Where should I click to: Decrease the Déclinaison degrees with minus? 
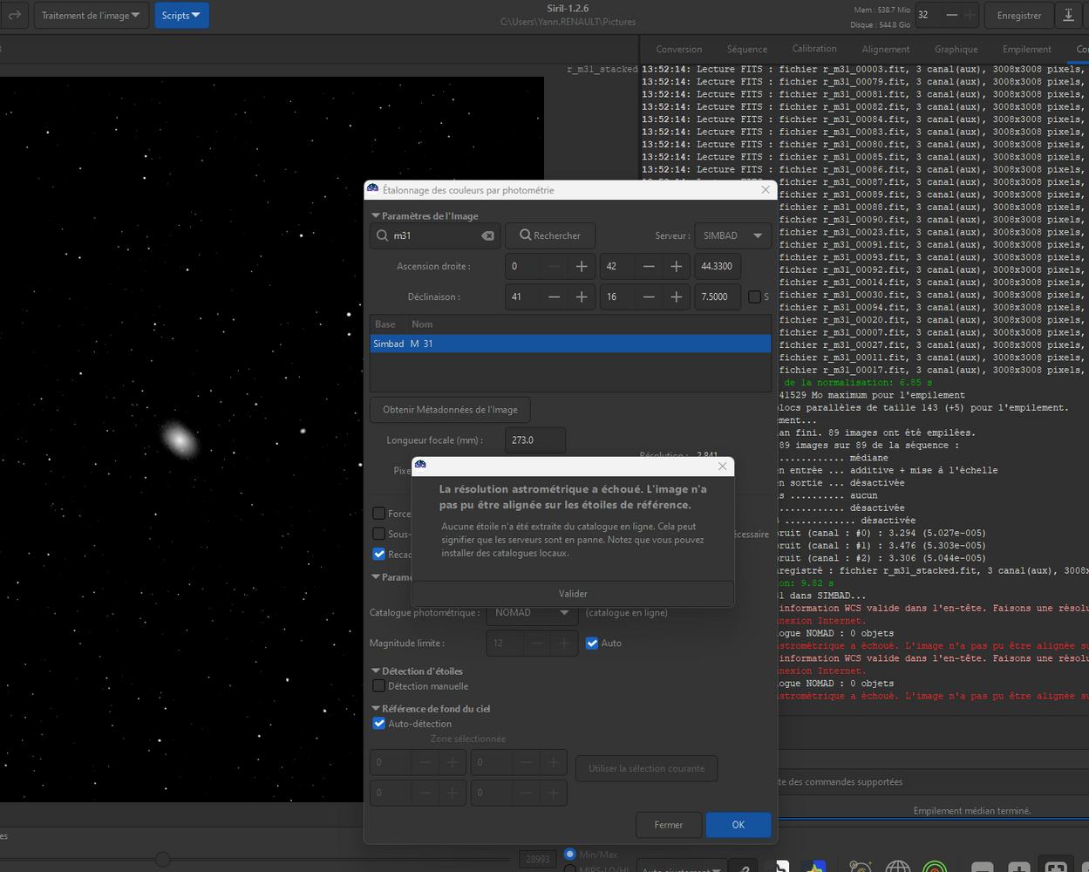[x=554, y=296]
